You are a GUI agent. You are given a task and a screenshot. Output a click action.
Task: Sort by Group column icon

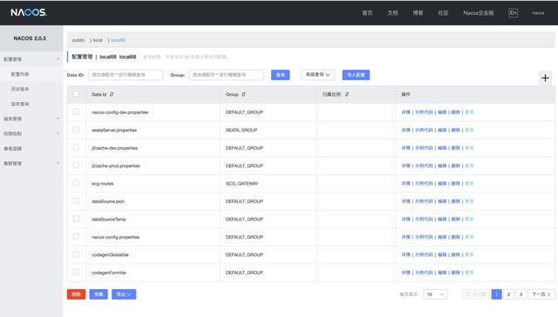tap(243, 94)
